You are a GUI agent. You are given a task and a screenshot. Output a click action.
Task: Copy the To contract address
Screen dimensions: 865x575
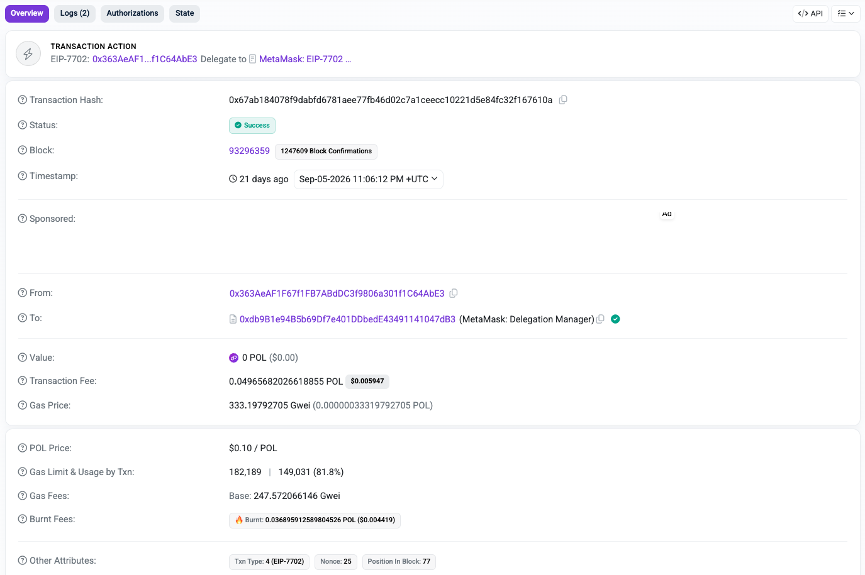(600, 319)
